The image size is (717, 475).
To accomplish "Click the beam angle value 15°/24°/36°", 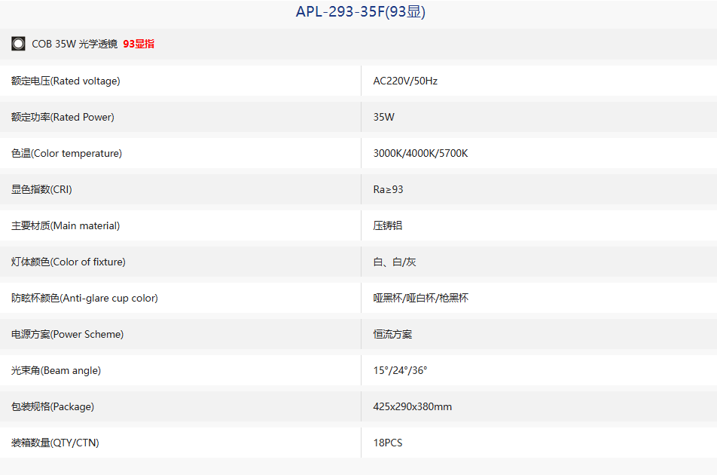I will click(x=400, y=370).
